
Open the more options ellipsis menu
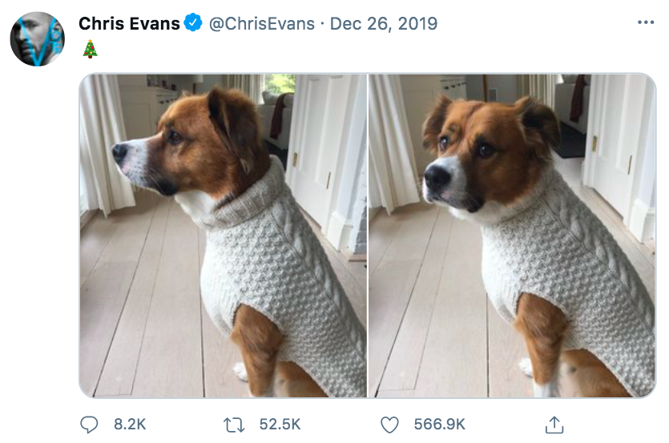(645, 23)
